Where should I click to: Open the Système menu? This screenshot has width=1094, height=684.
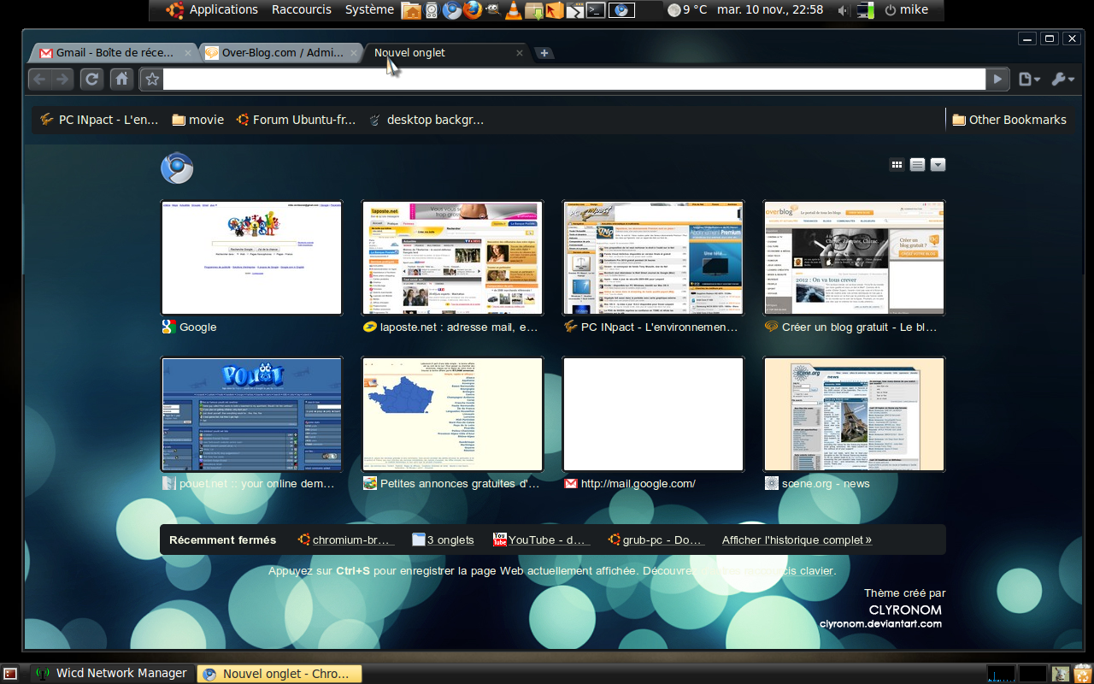pyautogui.click(x=369, y=9)
